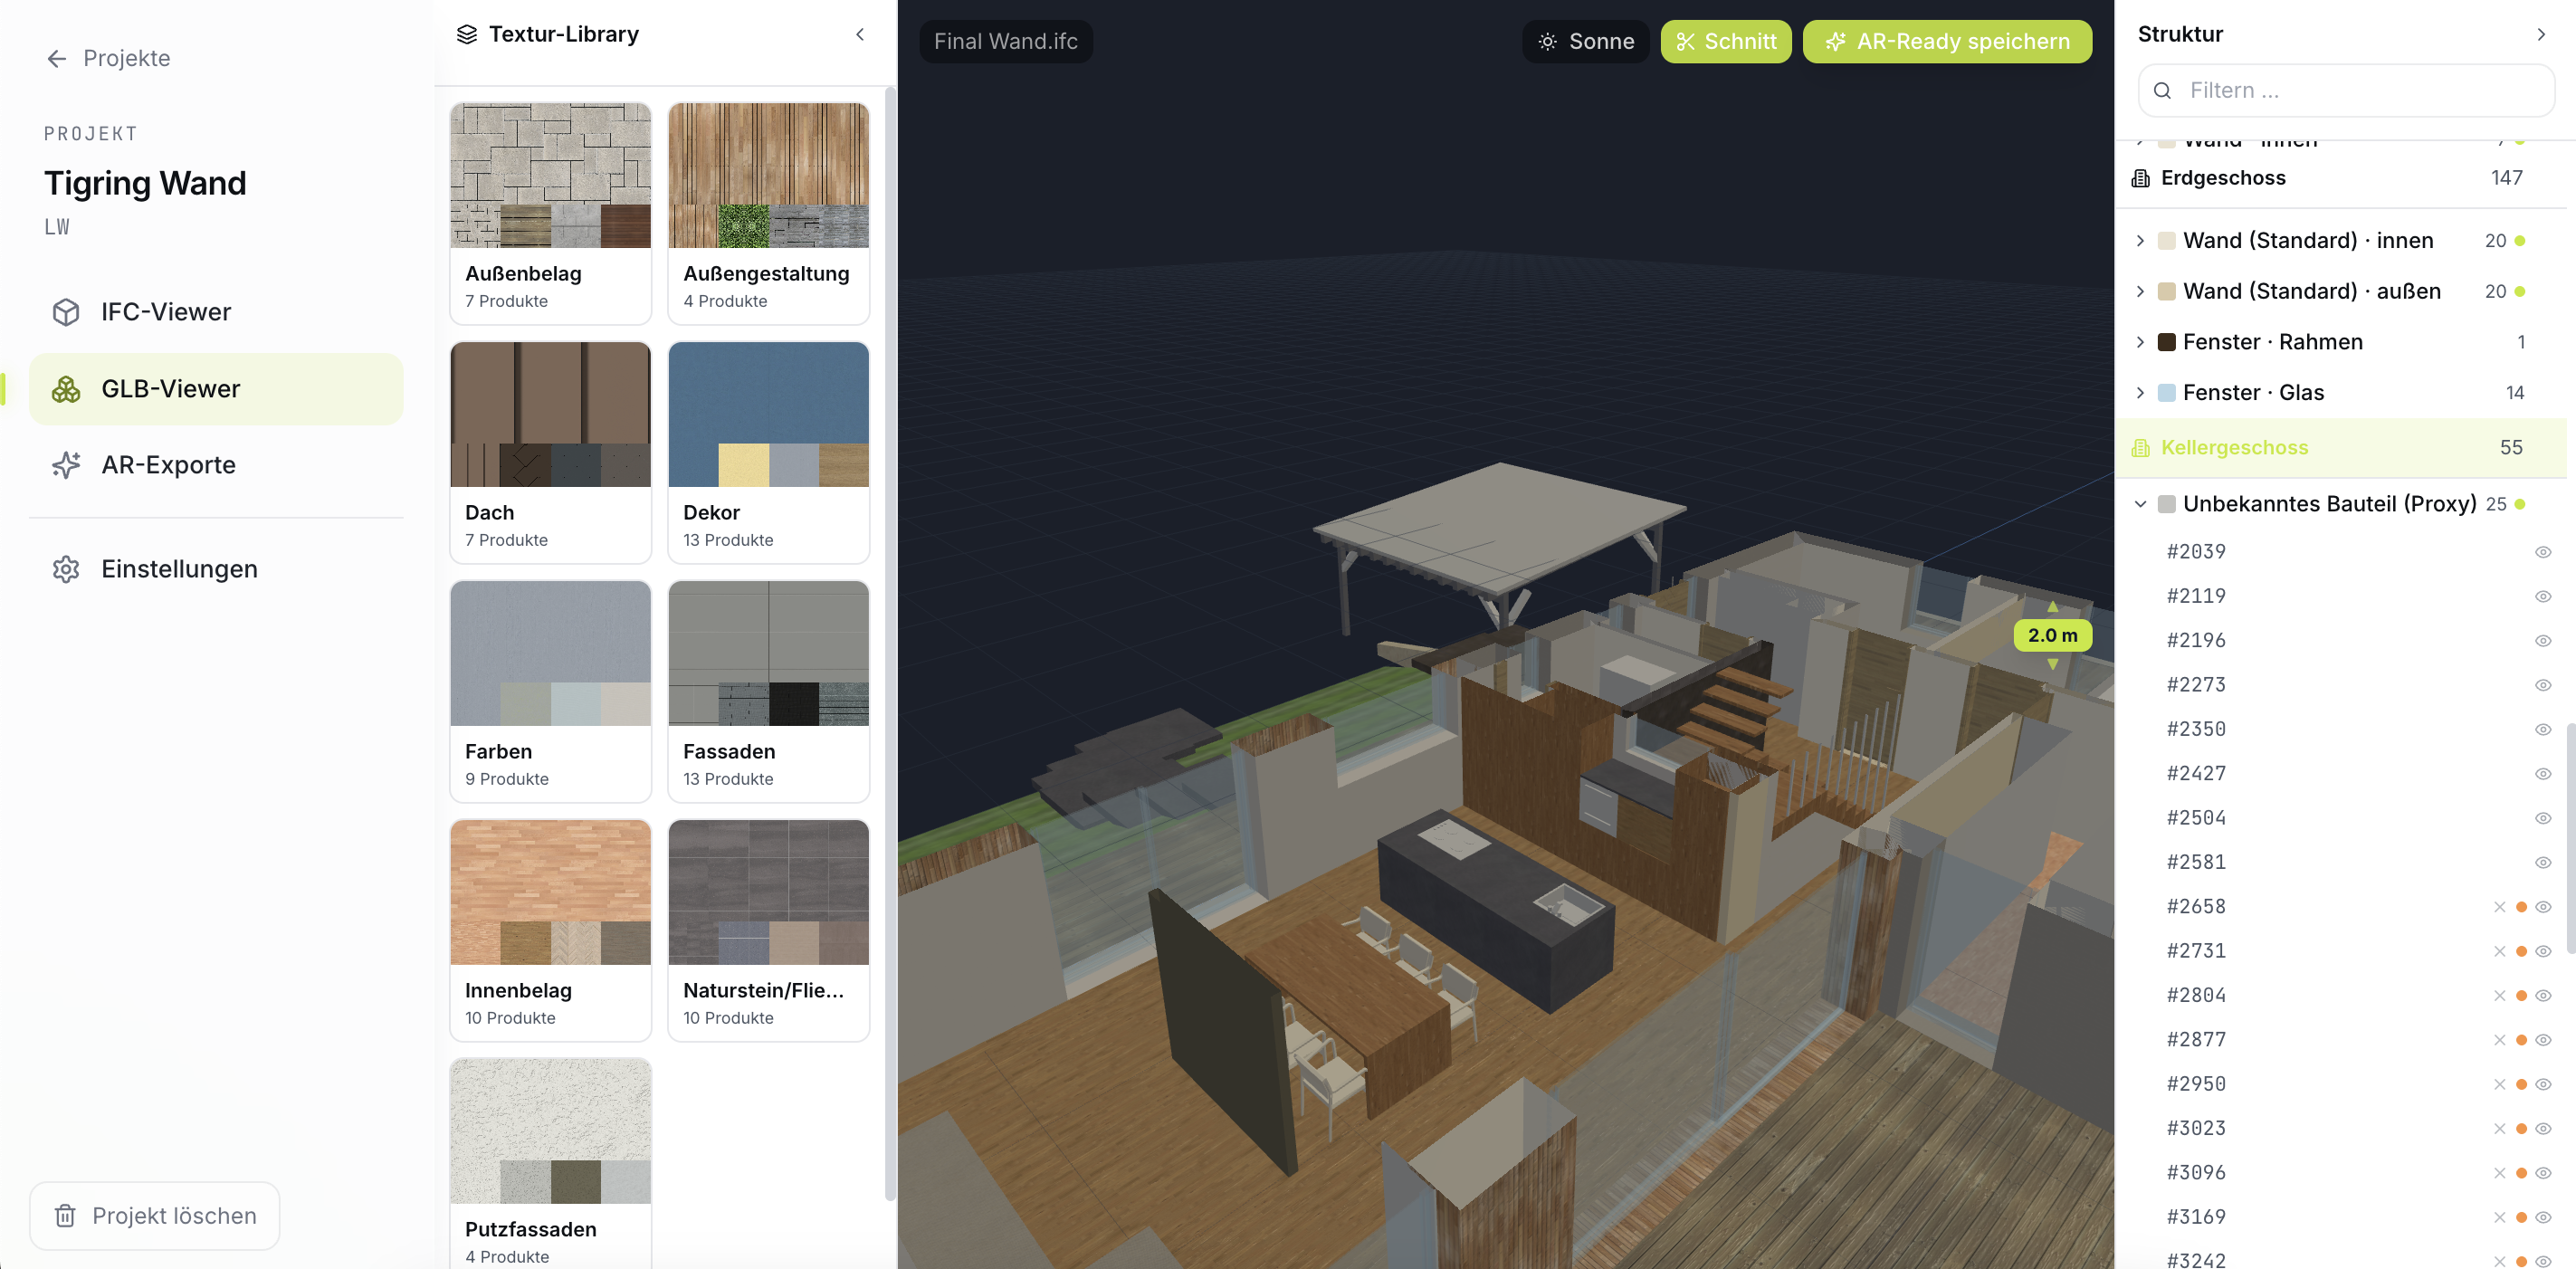Click the Fenster · Rahmen dark color swatch
The width and height of the screenshot is (2576, 1269).
pyautogui.click(x=2166, y=342)
